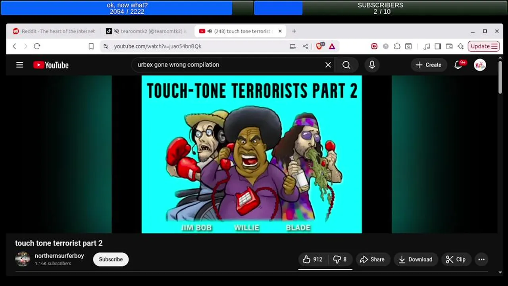
Task: Click the share icon in address bar
Action: tap(305, 46)
